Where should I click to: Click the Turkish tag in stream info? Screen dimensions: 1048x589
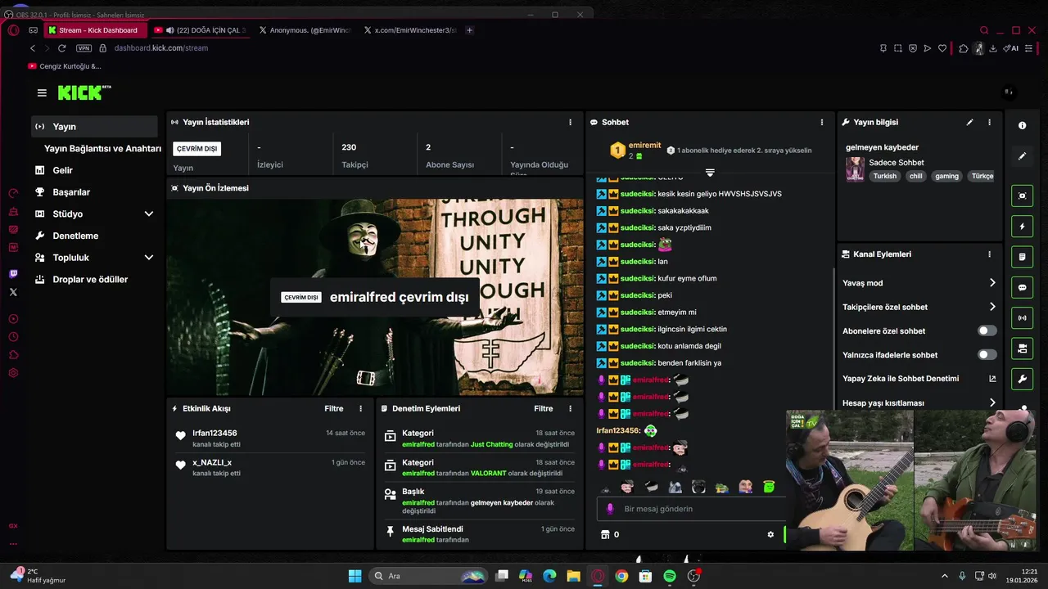884,176
